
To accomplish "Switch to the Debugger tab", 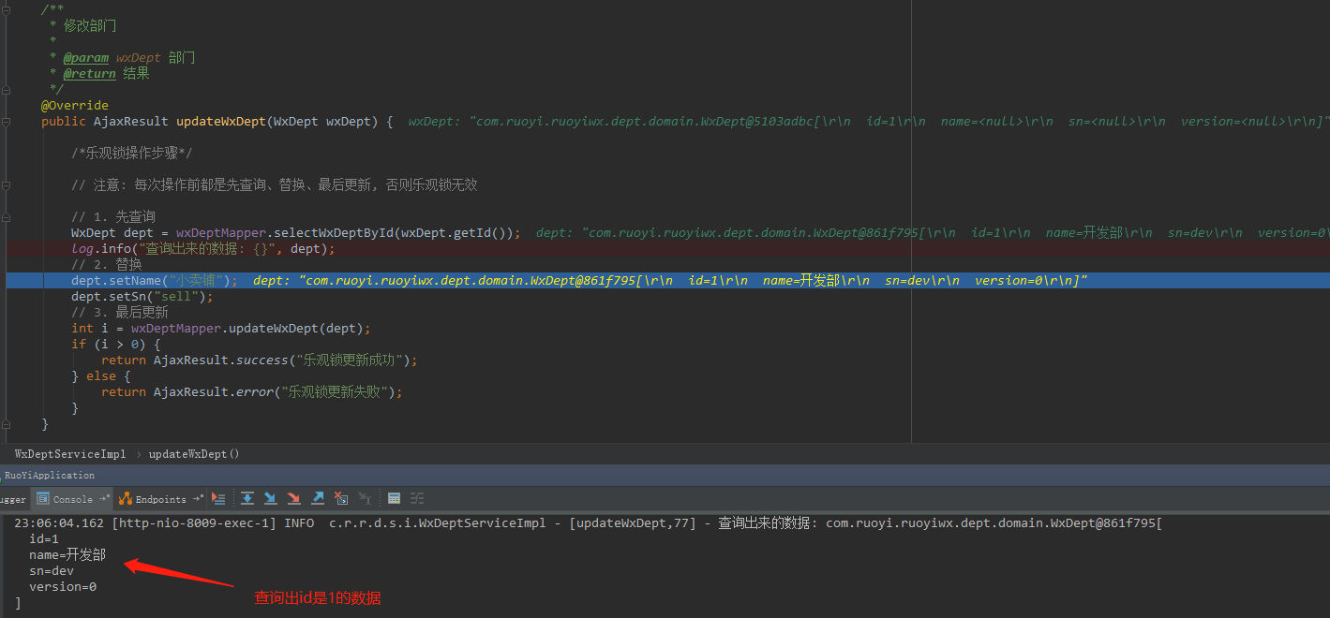I will (x=7, y=498).
